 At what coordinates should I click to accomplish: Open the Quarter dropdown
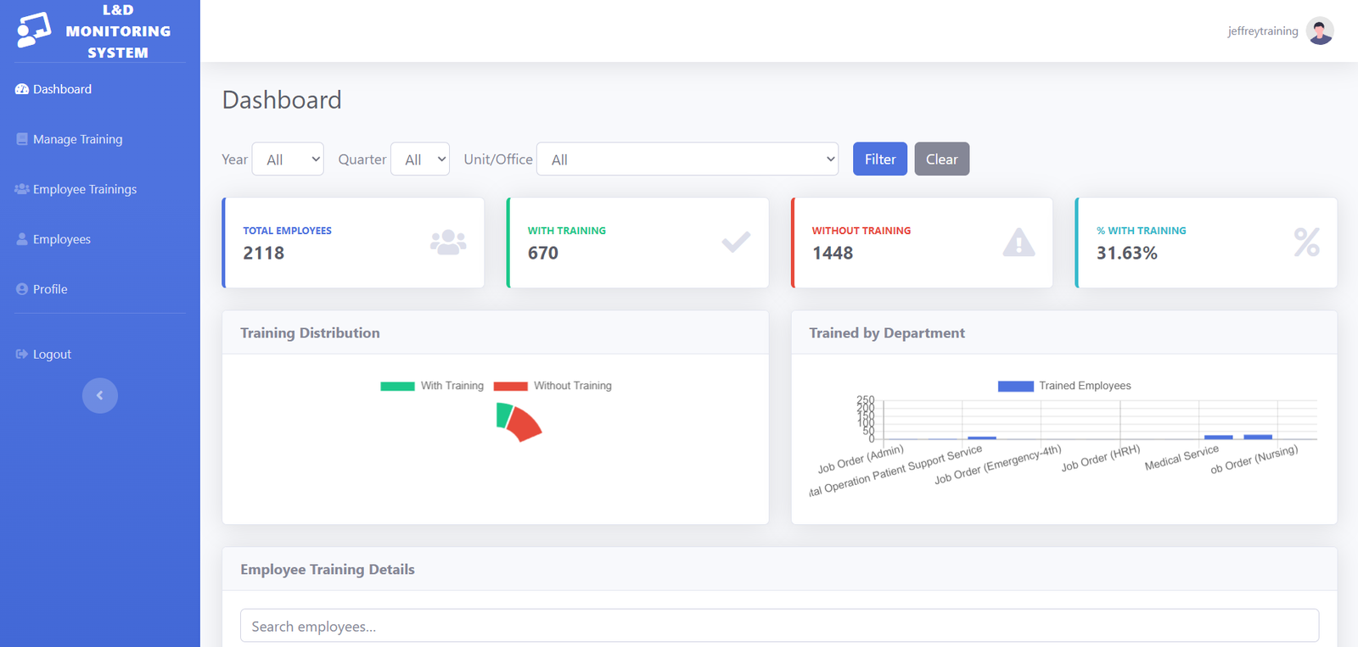[x=420, y=159]
